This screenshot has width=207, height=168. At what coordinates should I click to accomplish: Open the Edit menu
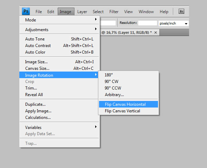coord(51,12)
